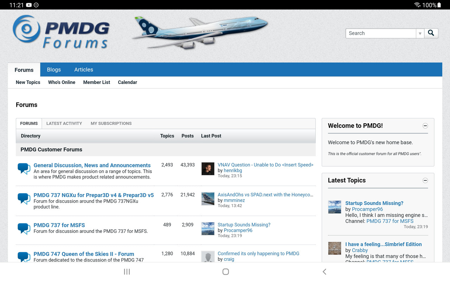Click Procamper96's avatar in Latest Topics
The height and width of the screenshot is (281, 450).
[335, 207]
